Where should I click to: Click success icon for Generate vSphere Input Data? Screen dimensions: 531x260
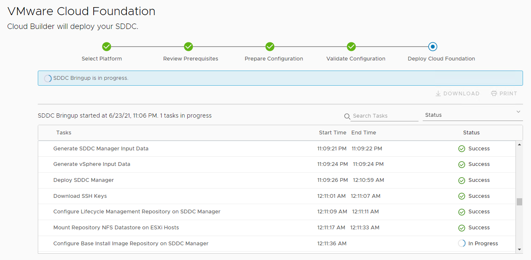click(x=462, y=164)
